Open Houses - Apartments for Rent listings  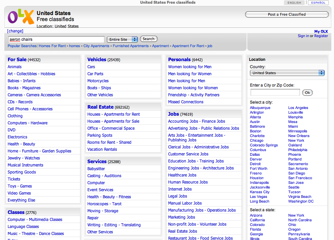[x=113, y=114]
